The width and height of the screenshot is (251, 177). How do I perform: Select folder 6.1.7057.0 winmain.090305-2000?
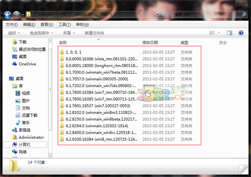[x=94, y=79]
